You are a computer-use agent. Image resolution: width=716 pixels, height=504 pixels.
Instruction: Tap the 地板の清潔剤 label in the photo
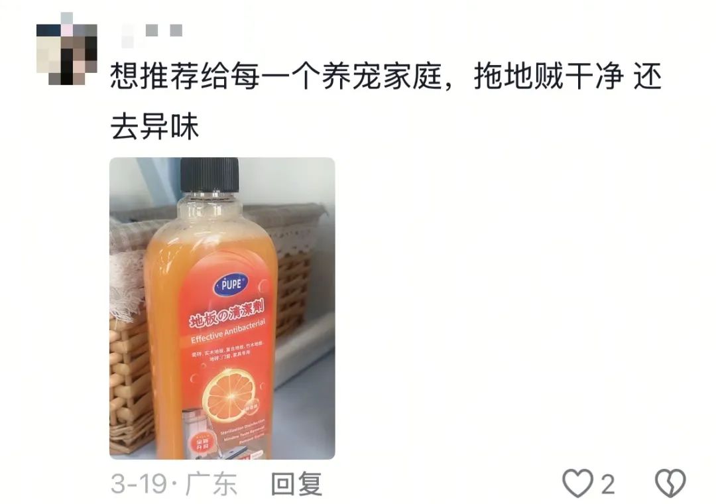coord(227,314)
